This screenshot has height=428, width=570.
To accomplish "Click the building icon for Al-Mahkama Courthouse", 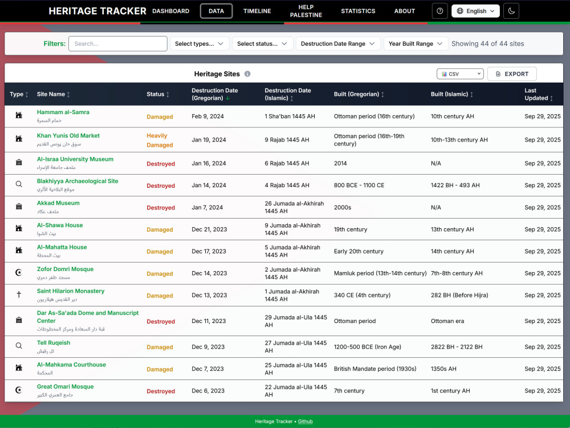I will [19, 368].
